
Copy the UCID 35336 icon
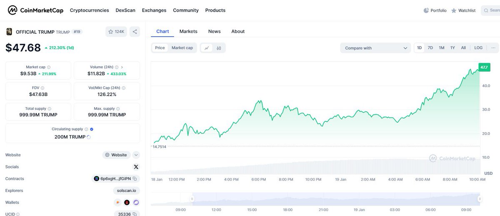click(135, 214)
